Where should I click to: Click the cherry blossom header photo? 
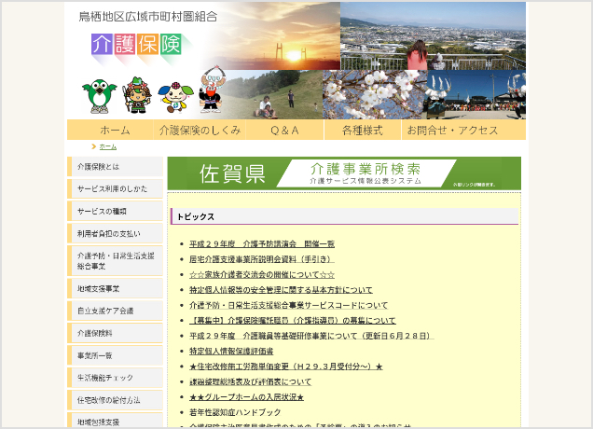pyautogui.click(x=373, y=94)
